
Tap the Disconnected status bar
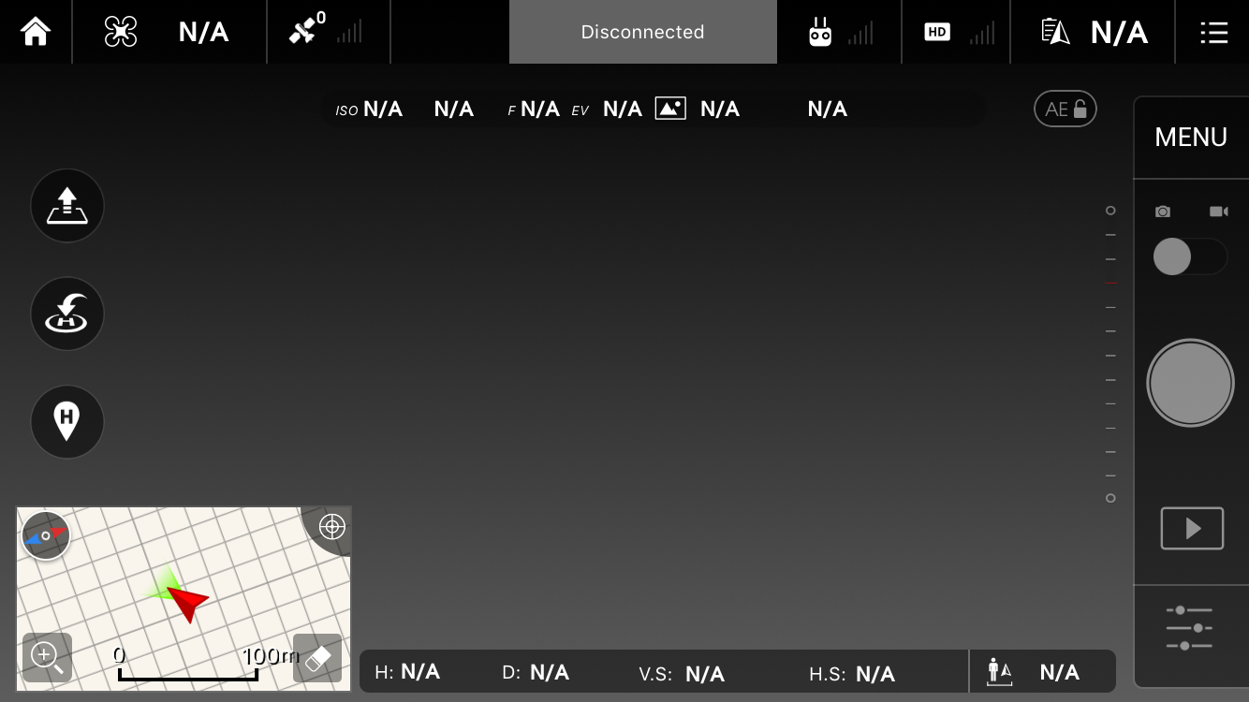pyautogui.click(x=642, y=32)
